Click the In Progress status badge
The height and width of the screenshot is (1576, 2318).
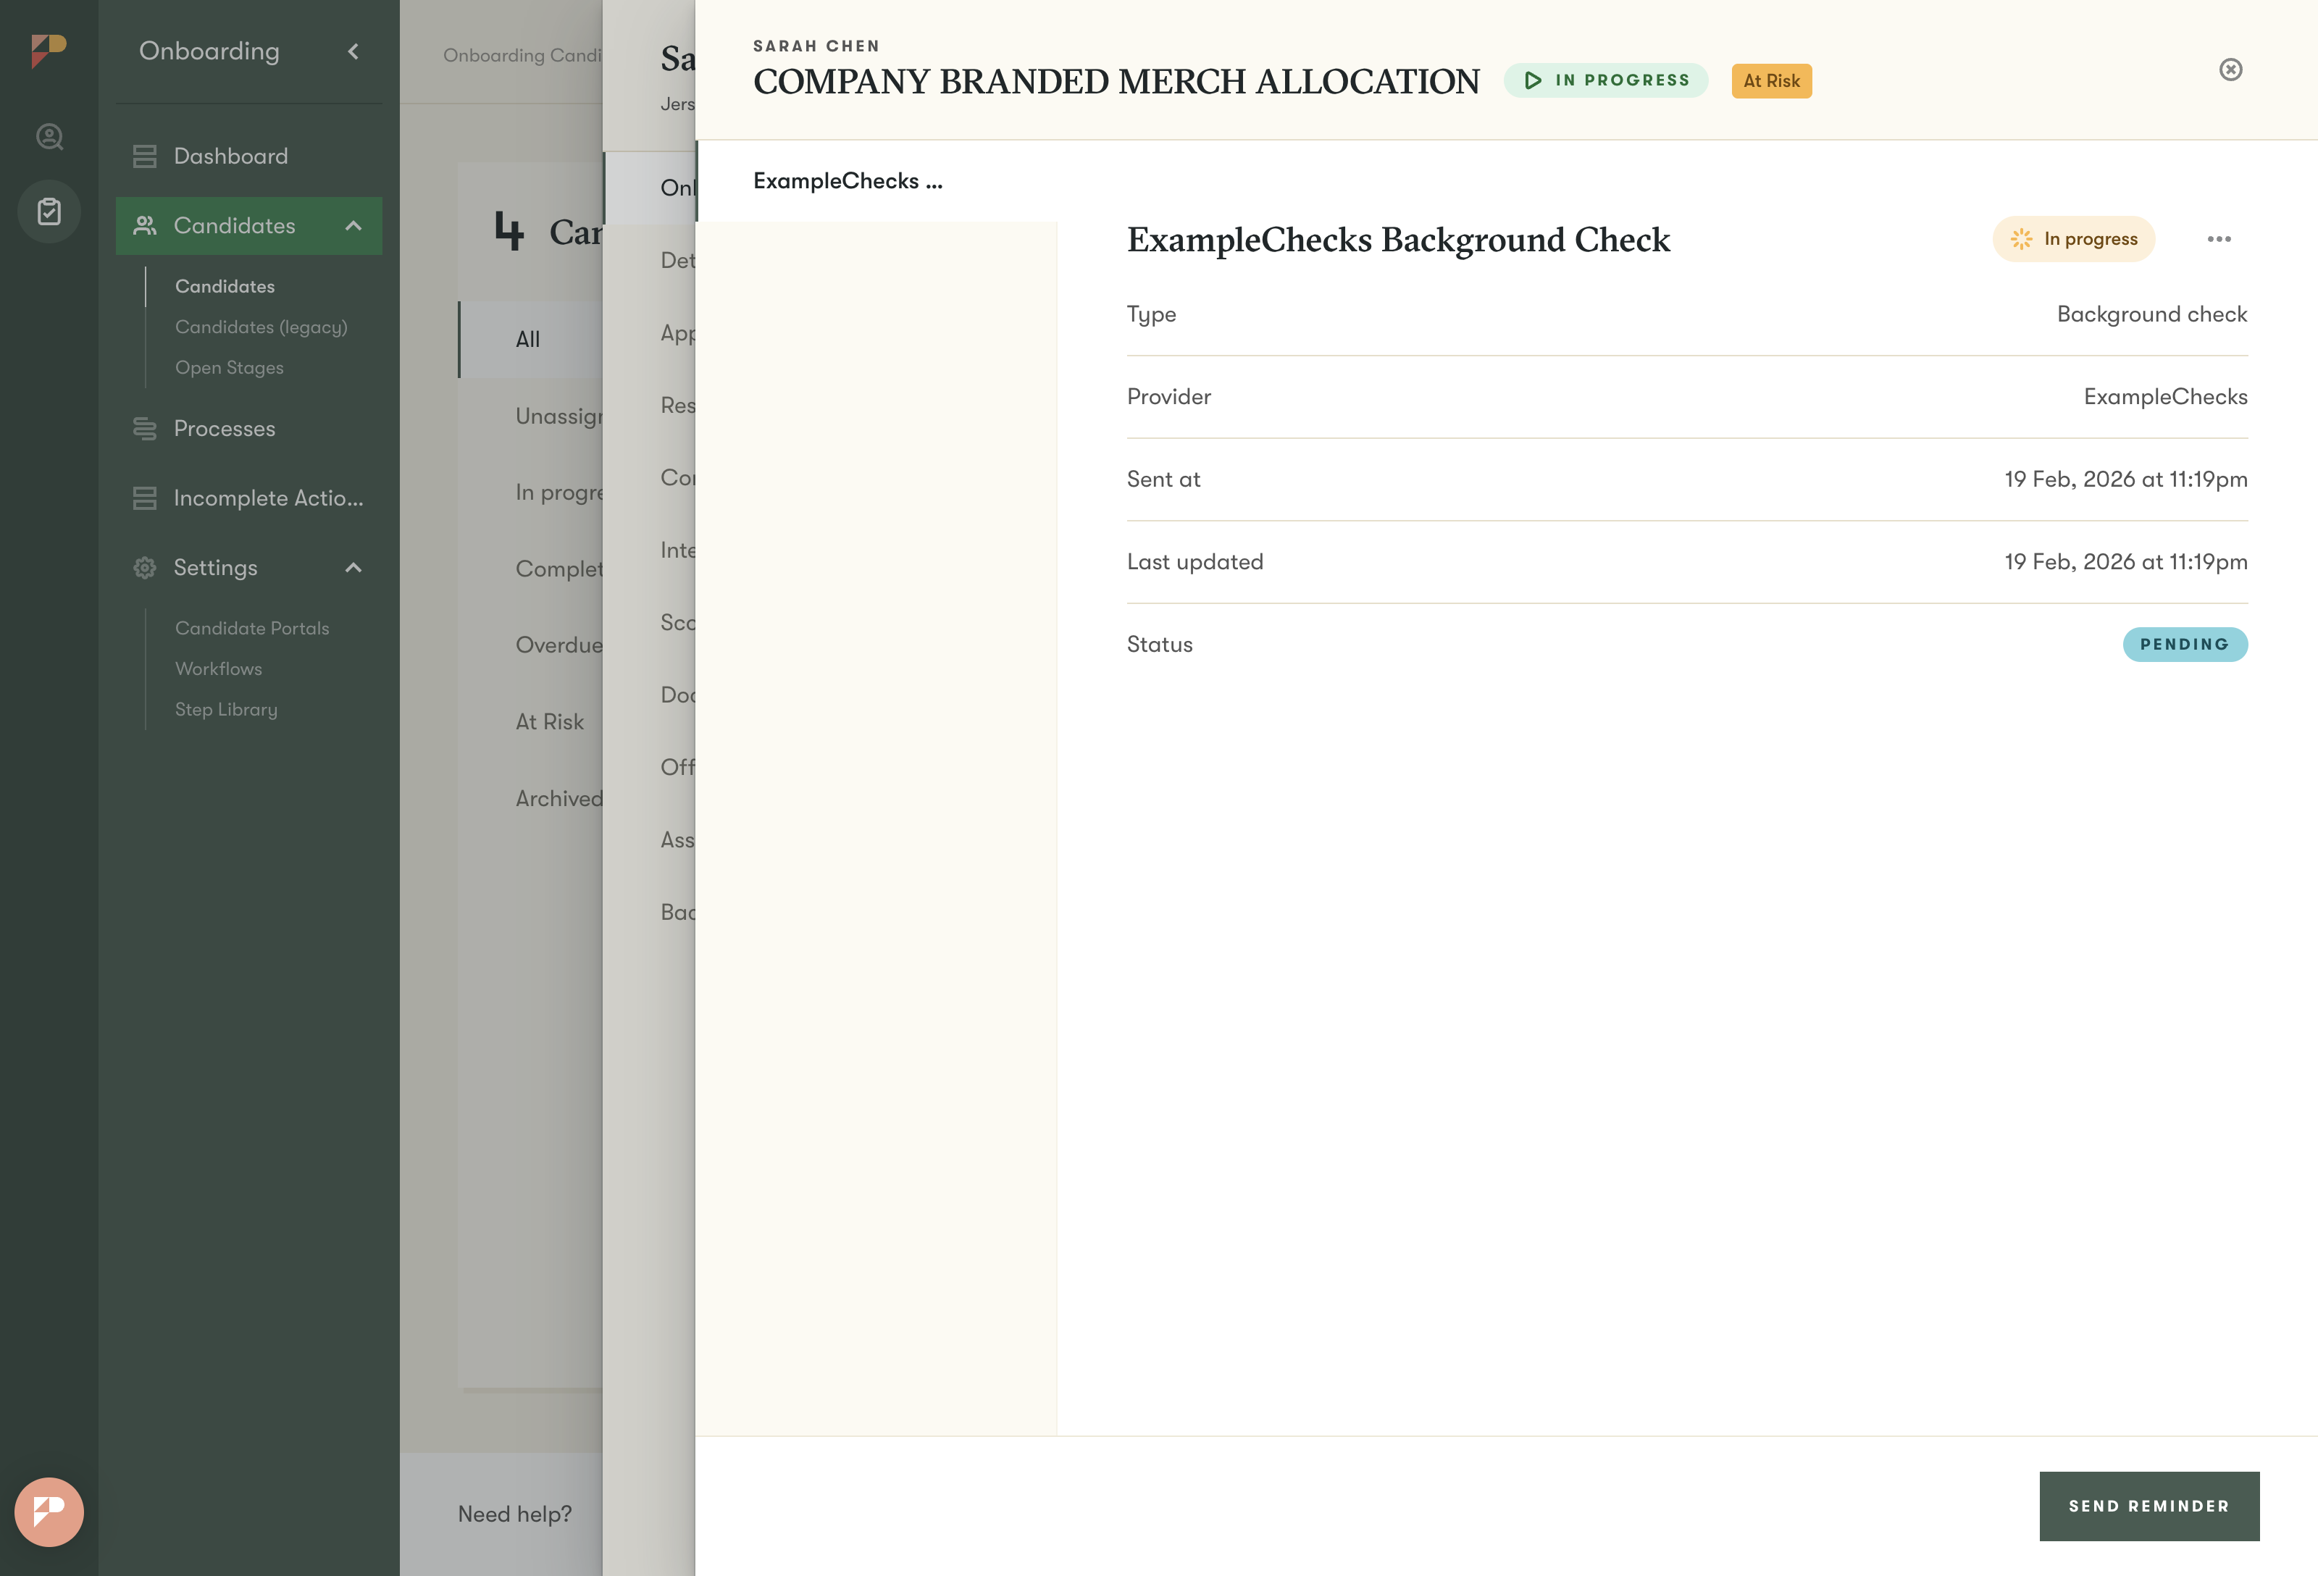tap(1606, 81)
